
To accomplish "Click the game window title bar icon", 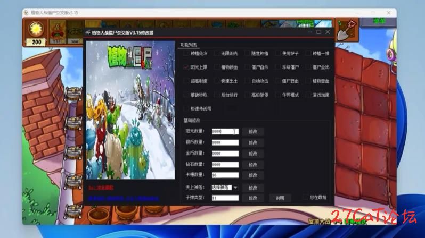I will [x=26, y=12].
